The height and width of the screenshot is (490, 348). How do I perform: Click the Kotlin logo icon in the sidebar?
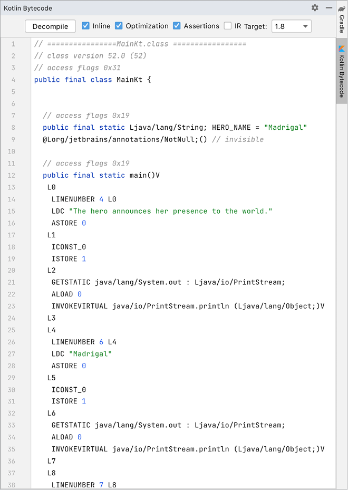tap(342, 49)
